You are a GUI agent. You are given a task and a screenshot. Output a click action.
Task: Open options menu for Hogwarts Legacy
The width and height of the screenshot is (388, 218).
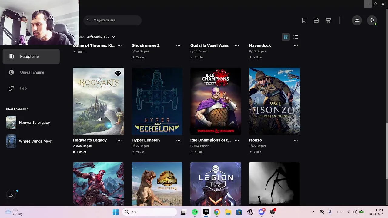click(119, 140)
